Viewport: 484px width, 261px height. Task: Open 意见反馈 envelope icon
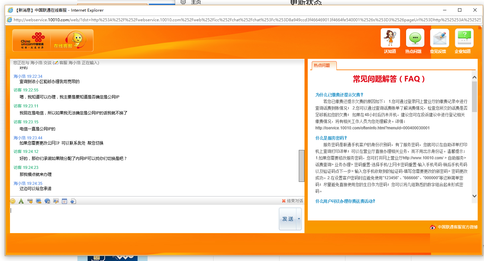(439, 38)
